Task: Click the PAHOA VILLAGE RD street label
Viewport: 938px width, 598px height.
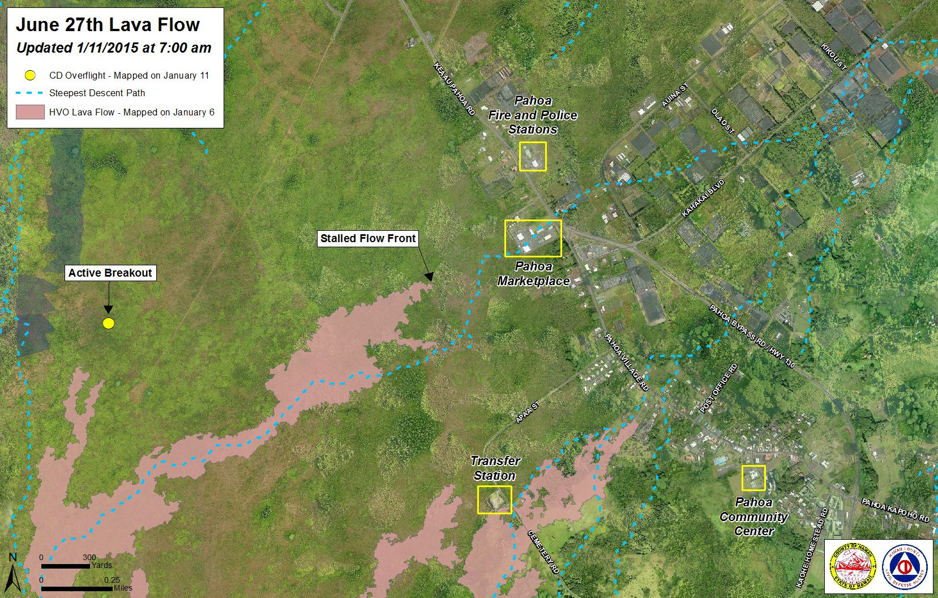Action: click(x=626, y=362)
